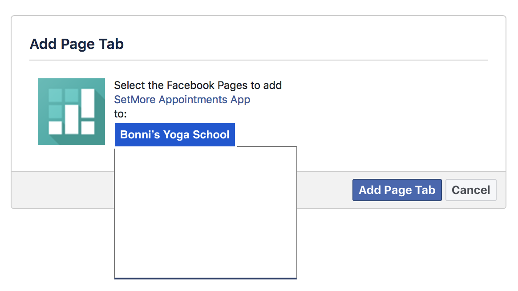Click the 'to:' label above the page list
518x291 pixels.
pyautogui.click(x=120, y=113)
